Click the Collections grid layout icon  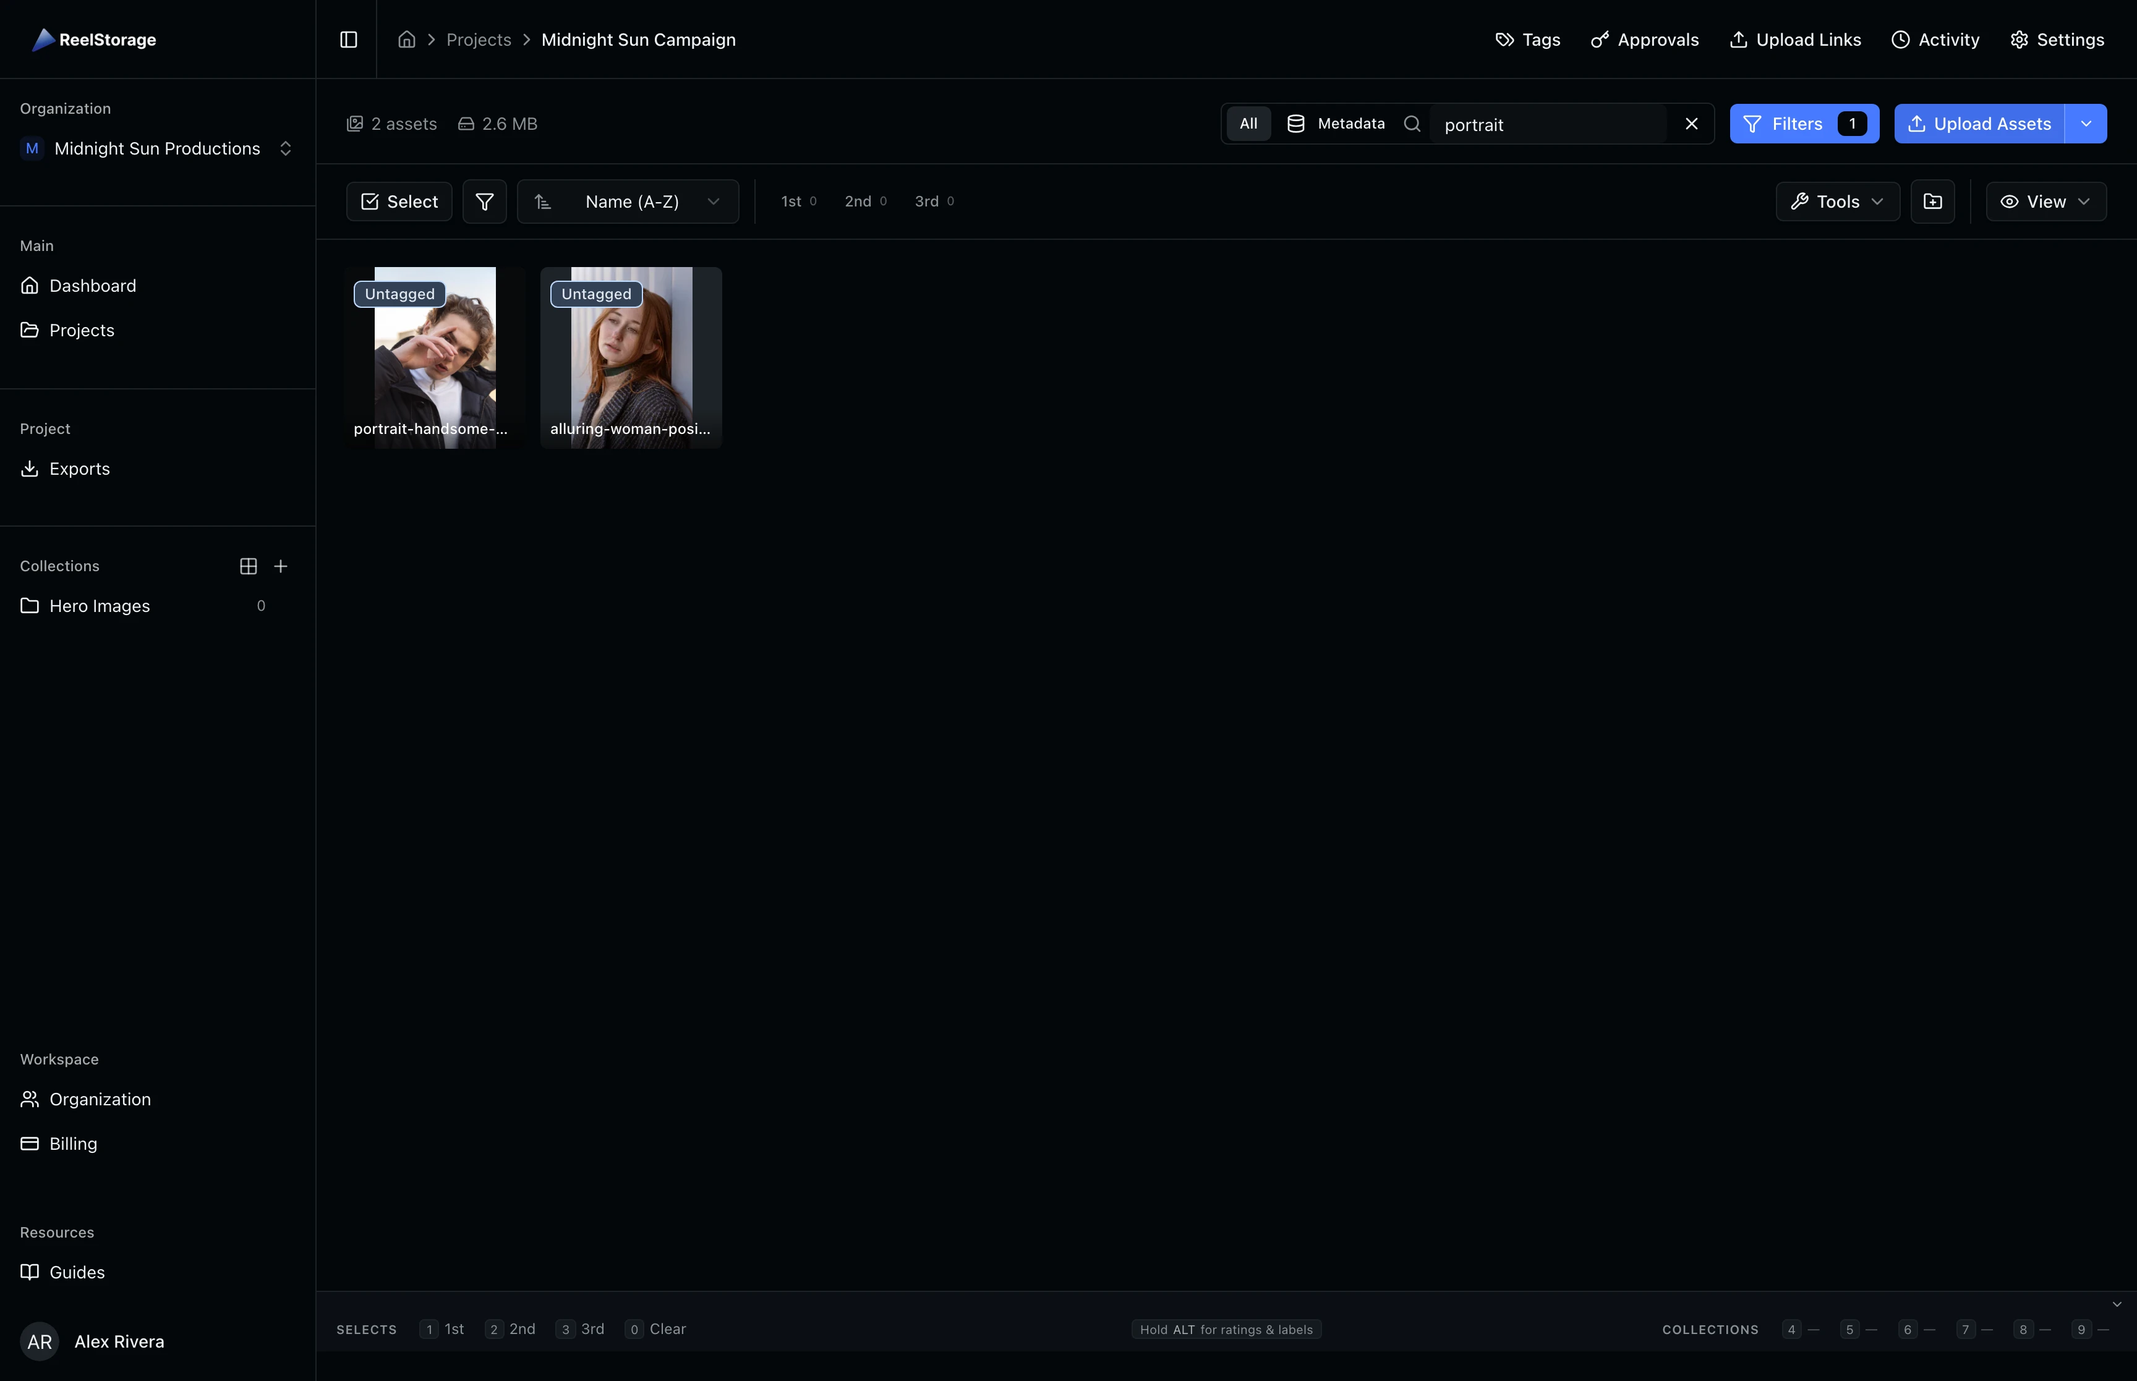(x=247, y=566)
